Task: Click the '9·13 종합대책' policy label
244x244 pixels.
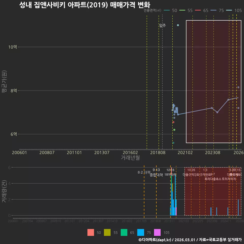Action: (156, 172)
